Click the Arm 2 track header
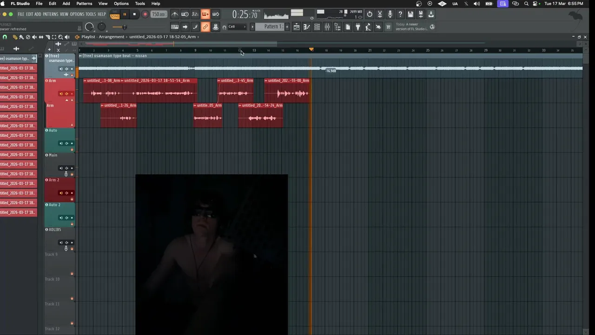The height and width of the screenshot is (335, 595). 59,189
